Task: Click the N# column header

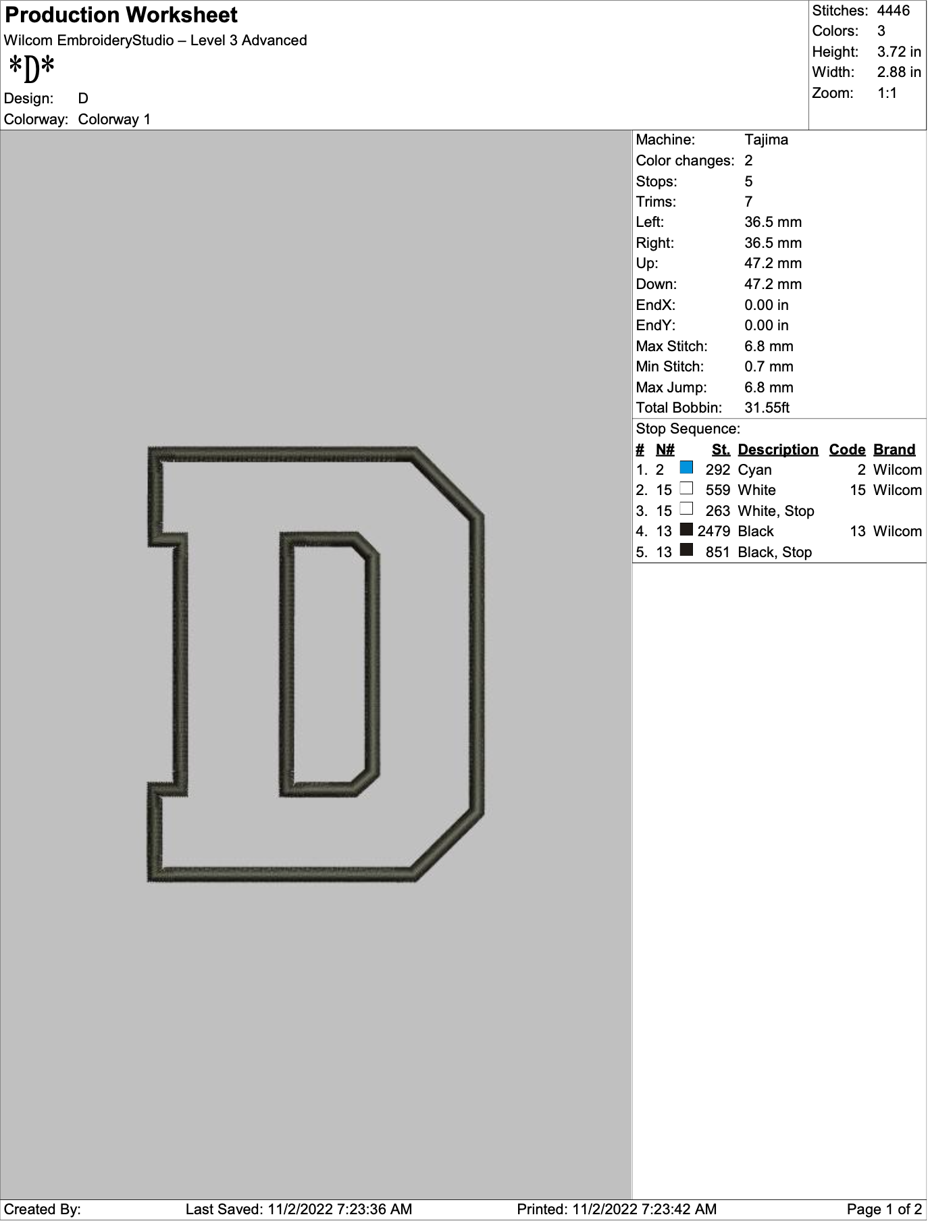Action: coord(665,450)
